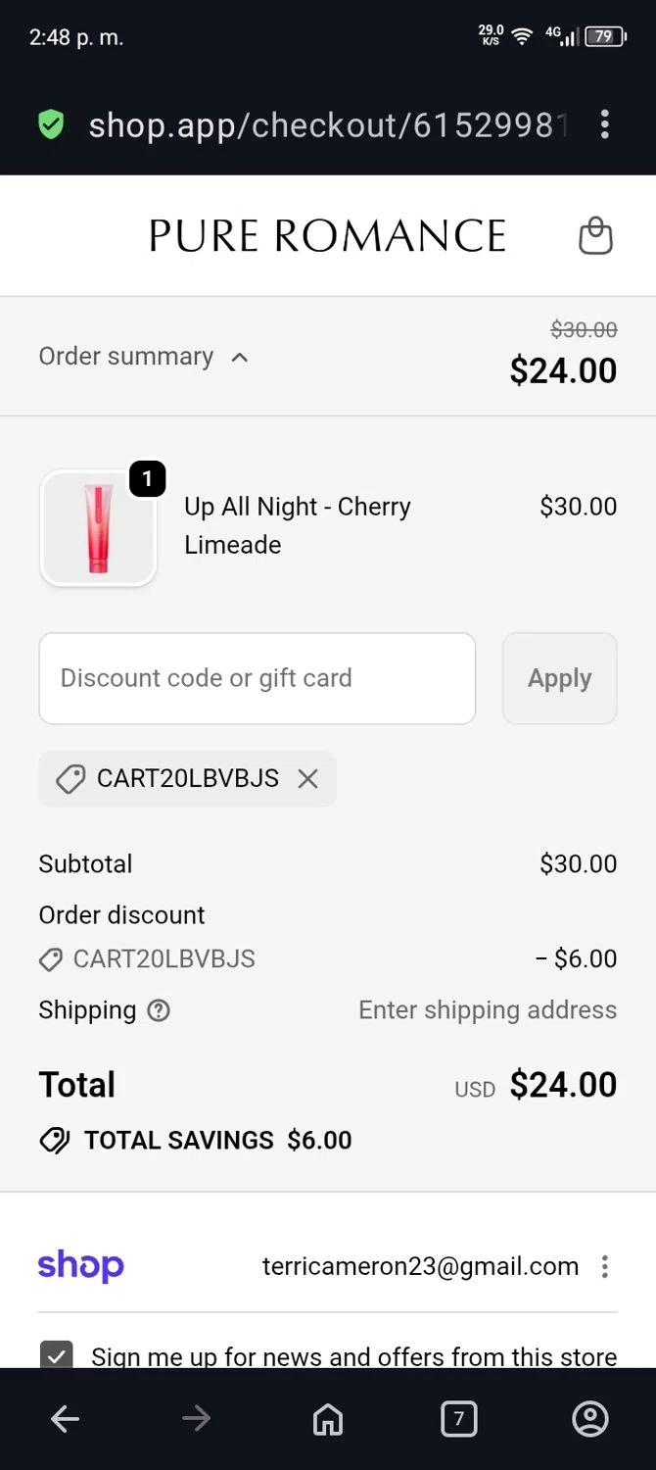Tap the Up All Night product thumbnail

(x=98, y=528)
